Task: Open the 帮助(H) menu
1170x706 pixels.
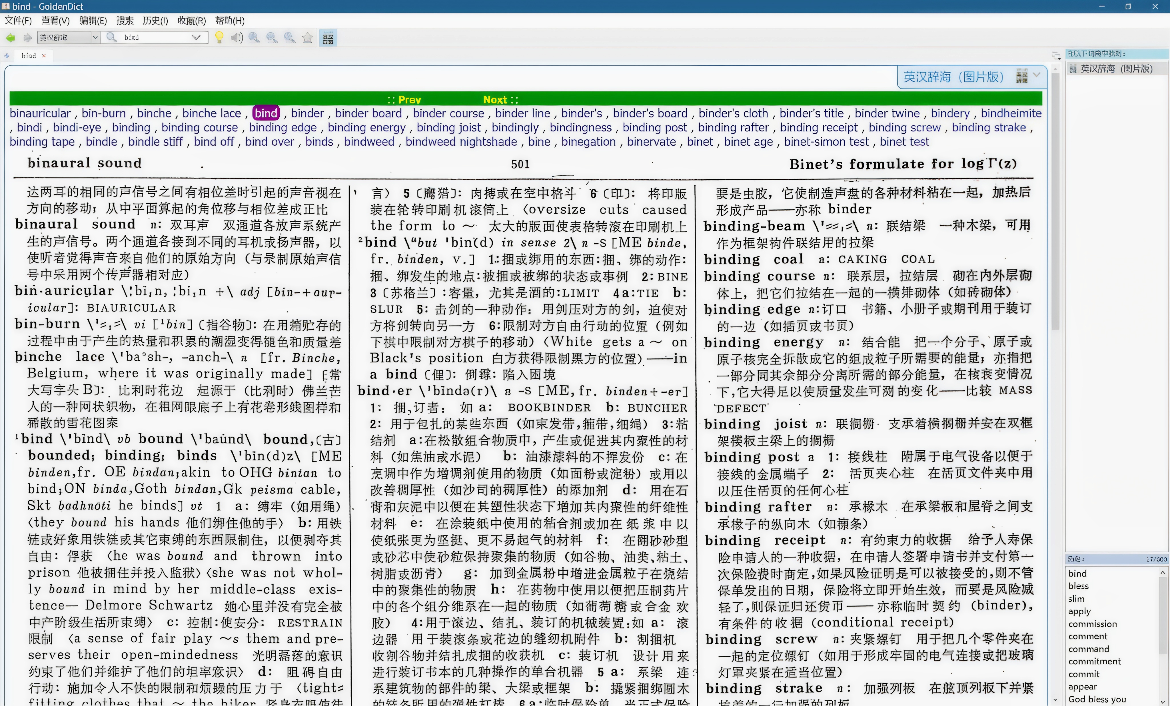Action: pos(230,20)
